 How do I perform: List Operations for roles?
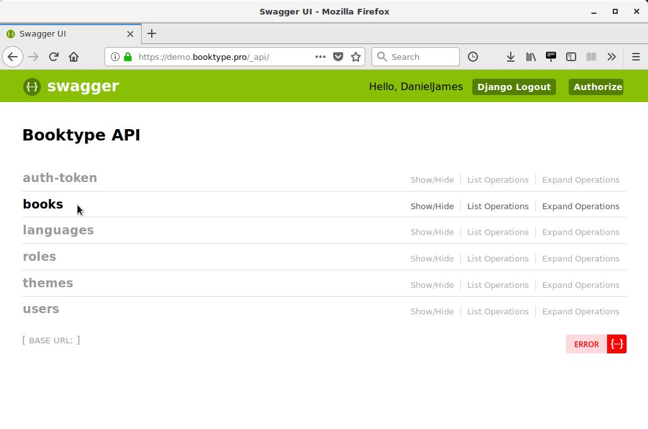pyautogui.click(x=498, y=259)
